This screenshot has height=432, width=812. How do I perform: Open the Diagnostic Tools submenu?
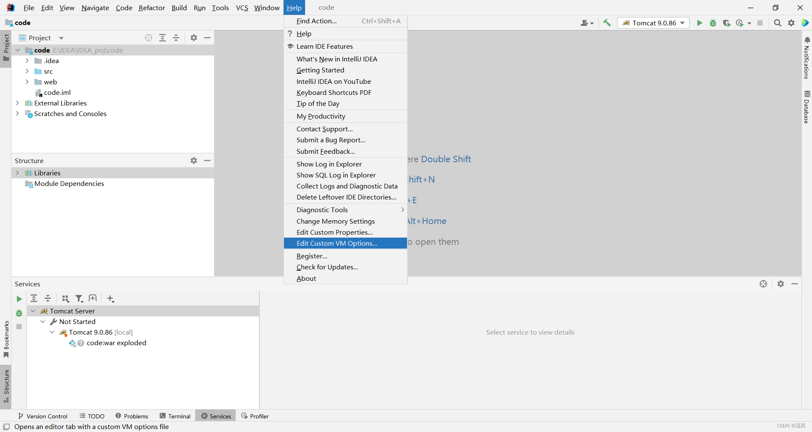pos(345,210)
